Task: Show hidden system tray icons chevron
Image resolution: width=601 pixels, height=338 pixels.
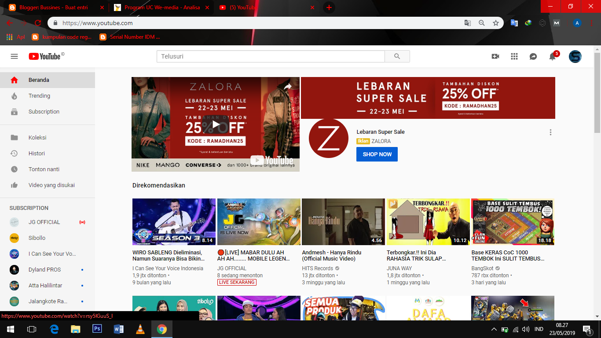Action: 494,329
